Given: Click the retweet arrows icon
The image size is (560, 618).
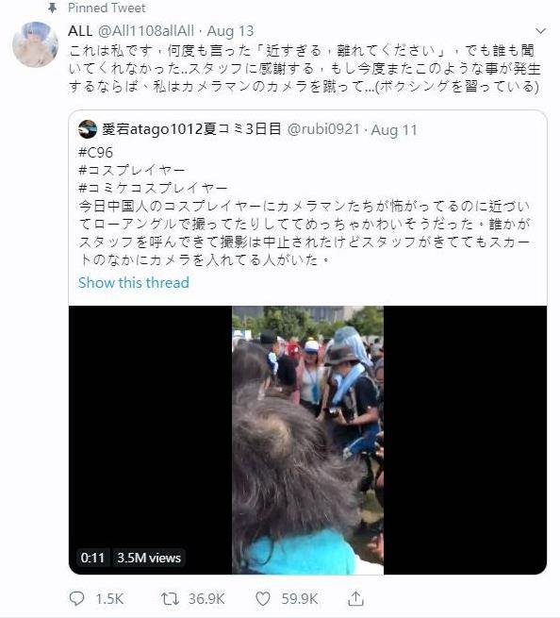Looking at the screenshot, I should (x=170, y=599).
